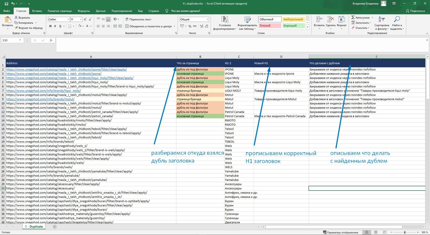The image size is (430, 235).
Task: Switch to the Рецензирование tab
Action: (122, 11)
